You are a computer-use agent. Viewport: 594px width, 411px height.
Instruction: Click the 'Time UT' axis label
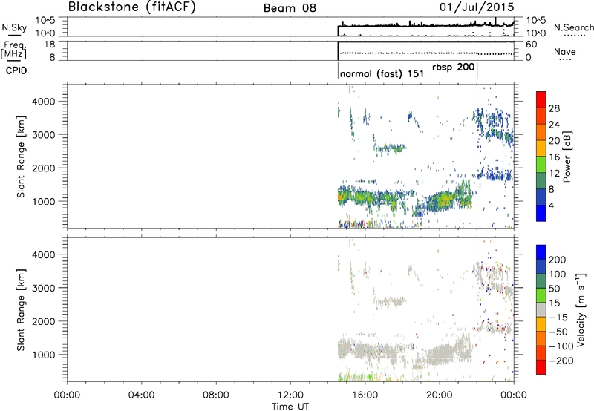tap(290, 407)
